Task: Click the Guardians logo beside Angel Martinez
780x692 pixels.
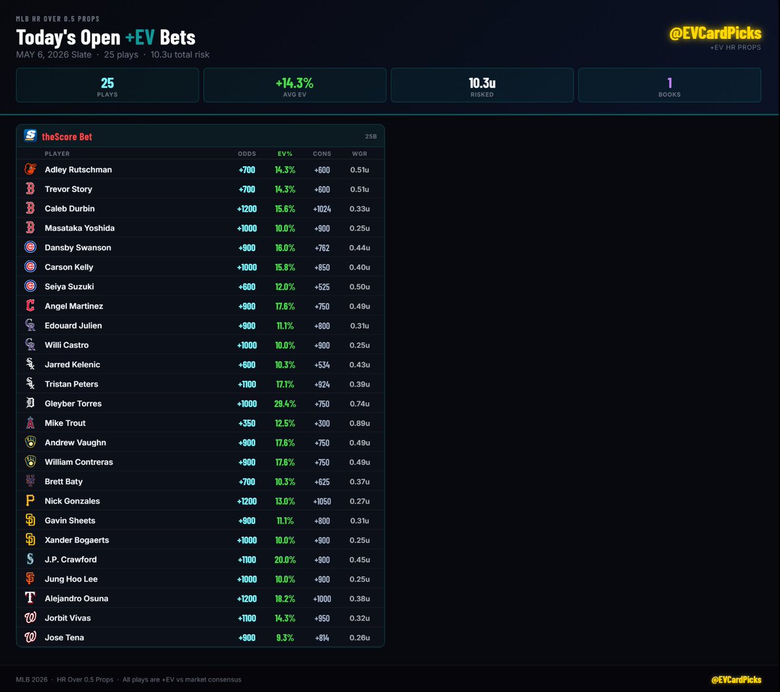Action: [31, 305]
